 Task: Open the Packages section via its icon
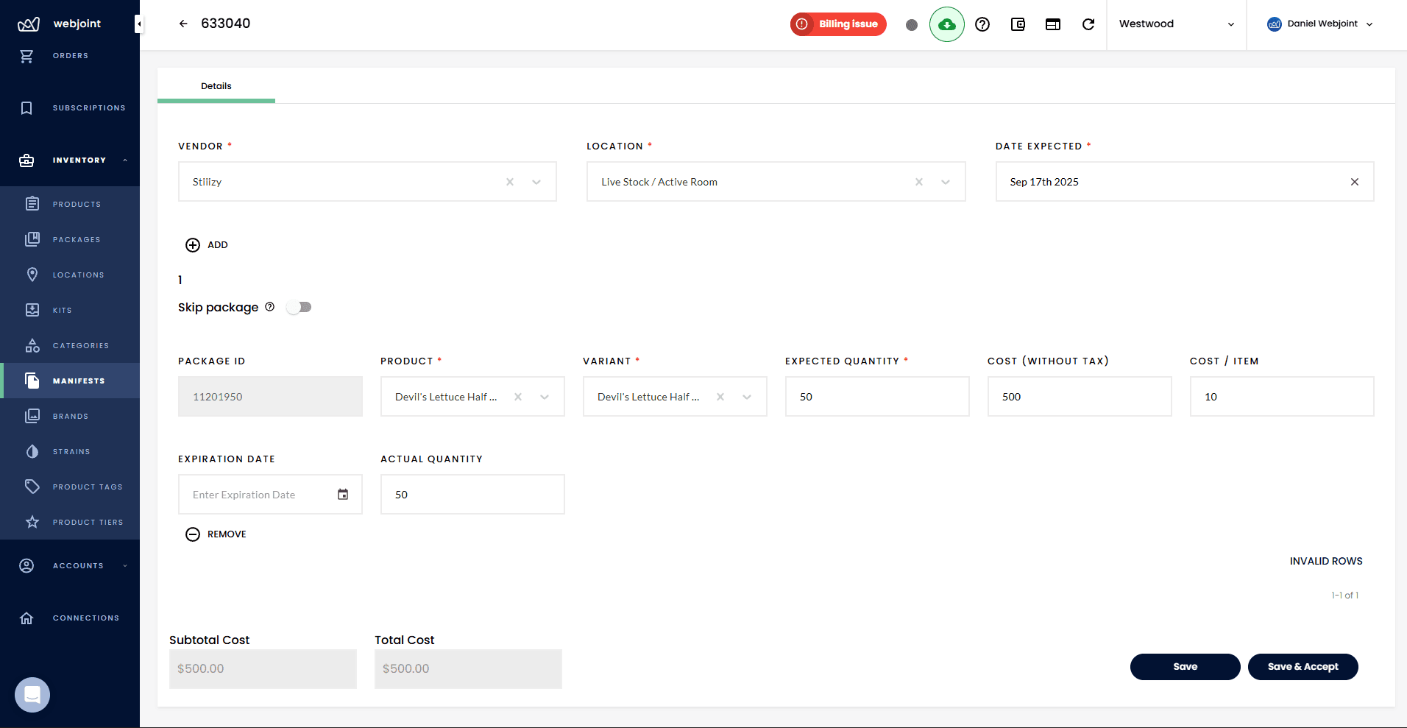(32, 239)
